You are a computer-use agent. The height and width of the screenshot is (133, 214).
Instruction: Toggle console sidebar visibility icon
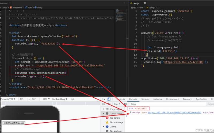point(104,104)
